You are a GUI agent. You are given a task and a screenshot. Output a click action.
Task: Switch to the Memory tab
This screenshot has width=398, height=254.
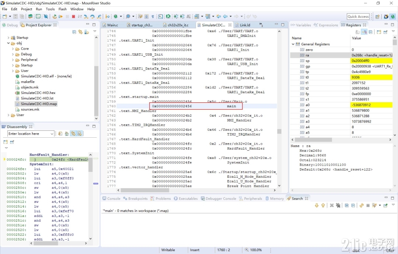(275, 198)
